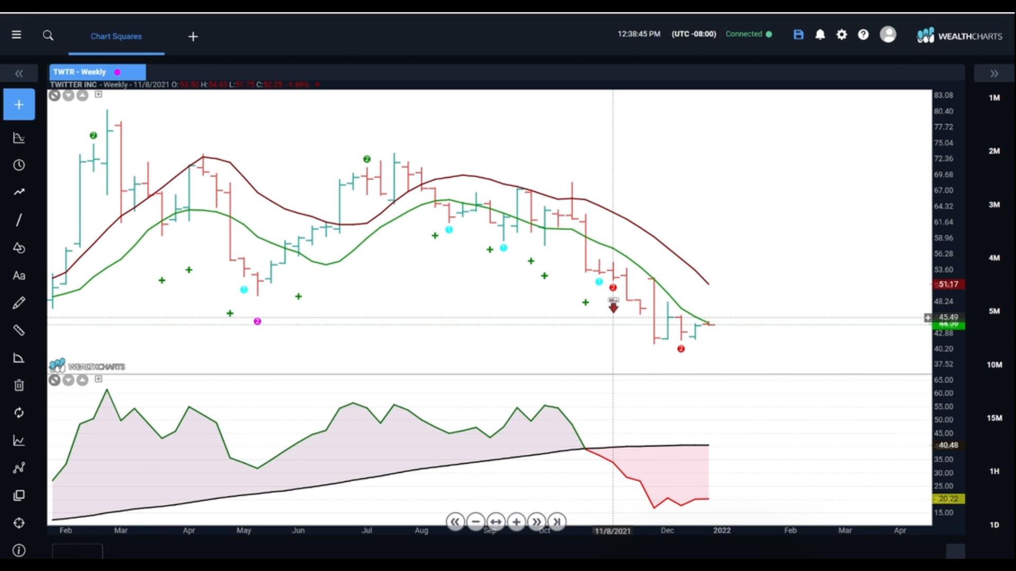
Task: Zoom out the chart with the minus button
Action: click(476, 522)
